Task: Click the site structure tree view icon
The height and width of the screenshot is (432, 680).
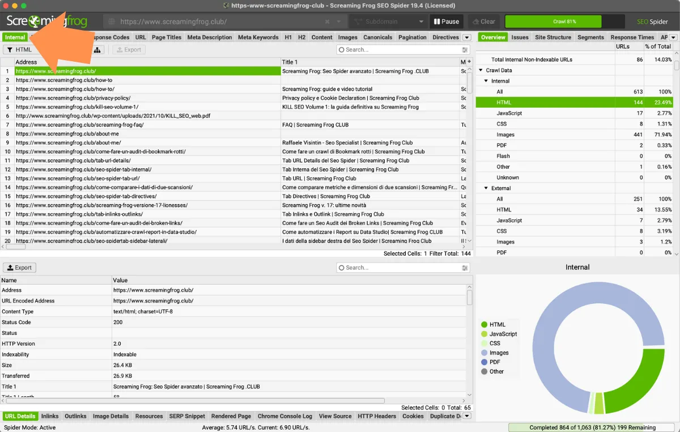Action: 97,50
